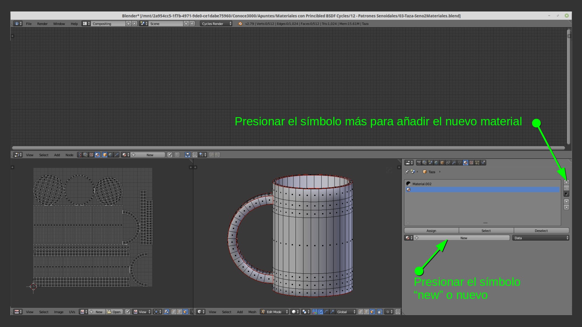Open material slot specials down-arrow menu
Image resolution: width=582 pixels, height=327 pixels.
pos(566,194)
